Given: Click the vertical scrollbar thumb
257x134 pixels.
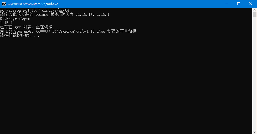Looking at the screenshot, I should pyautogui.click(x=254, y=14).
